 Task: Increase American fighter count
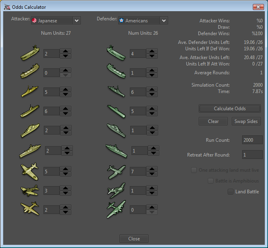[152, 169]
